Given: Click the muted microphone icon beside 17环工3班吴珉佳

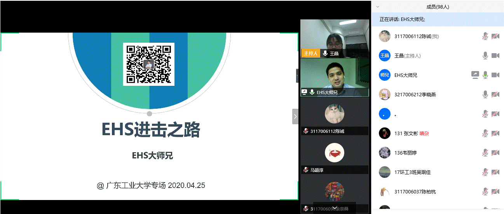Looking at the screenshot, I should (485, 172).
